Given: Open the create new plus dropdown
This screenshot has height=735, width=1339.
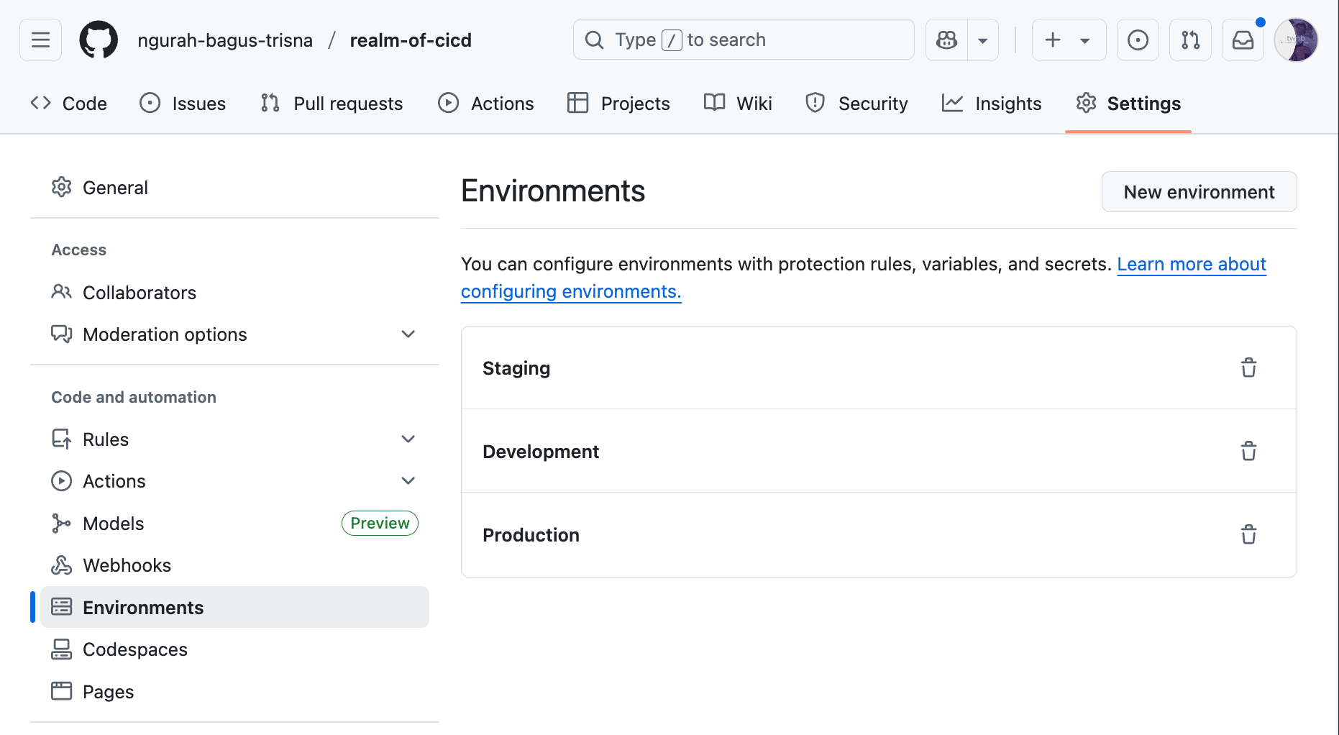Looking at the screenshot, I should click(x=1069, y=40).
